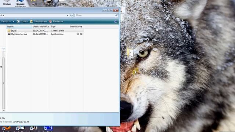This screenshot has height=132, width=235.
Task: Select the Mozilla Firefox desktop shortcut
Action: pos(7,129)
